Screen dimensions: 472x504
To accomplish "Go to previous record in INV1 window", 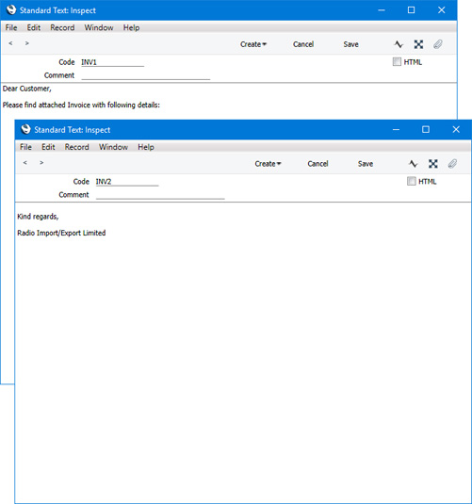I will tap(10, 43).
